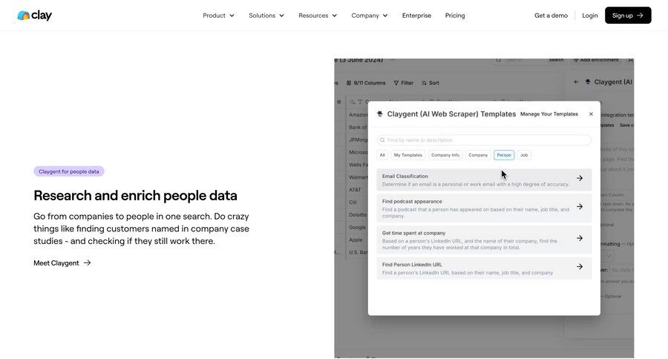Click the magnifier icon in template search
This screenshot has height=359, width=668.
coord(382,140)
